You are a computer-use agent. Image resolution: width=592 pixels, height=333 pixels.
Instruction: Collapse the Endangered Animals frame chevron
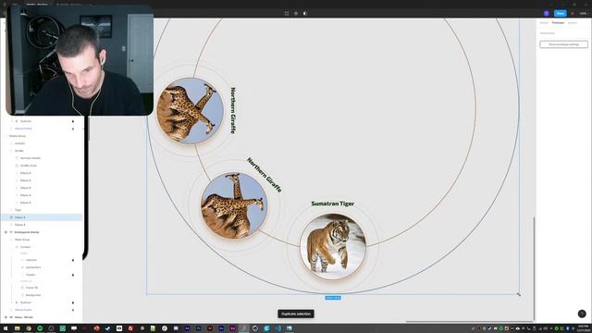(x=6, y=232)
